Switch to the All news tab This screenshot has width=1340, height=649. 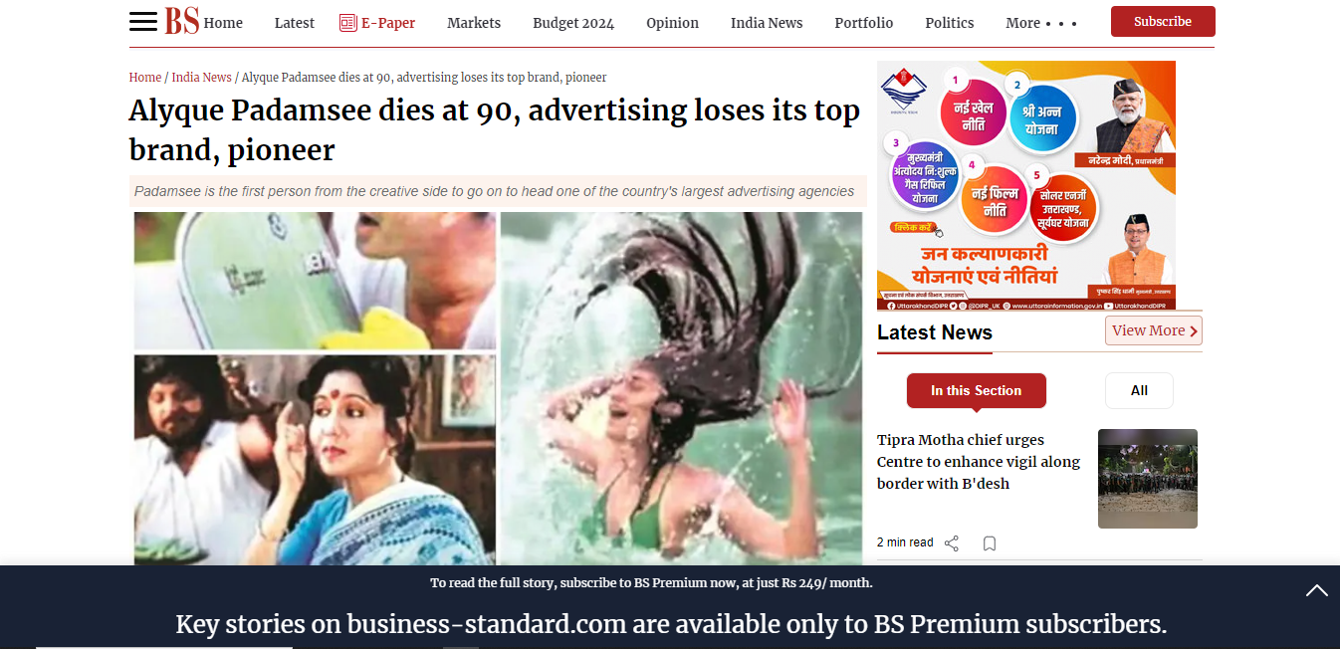pyautogui.click(x=1139, y=390)
